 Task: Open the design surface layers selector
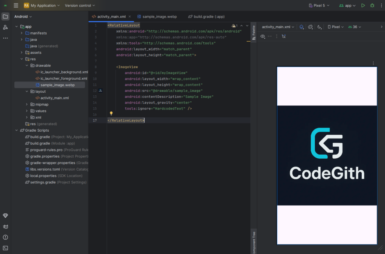[302, 27]
